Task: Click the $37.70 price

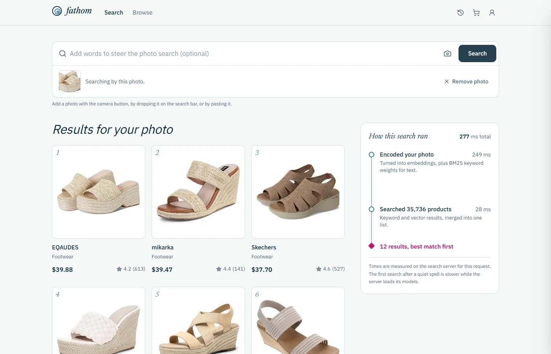Action: click(x=262, y=269)
